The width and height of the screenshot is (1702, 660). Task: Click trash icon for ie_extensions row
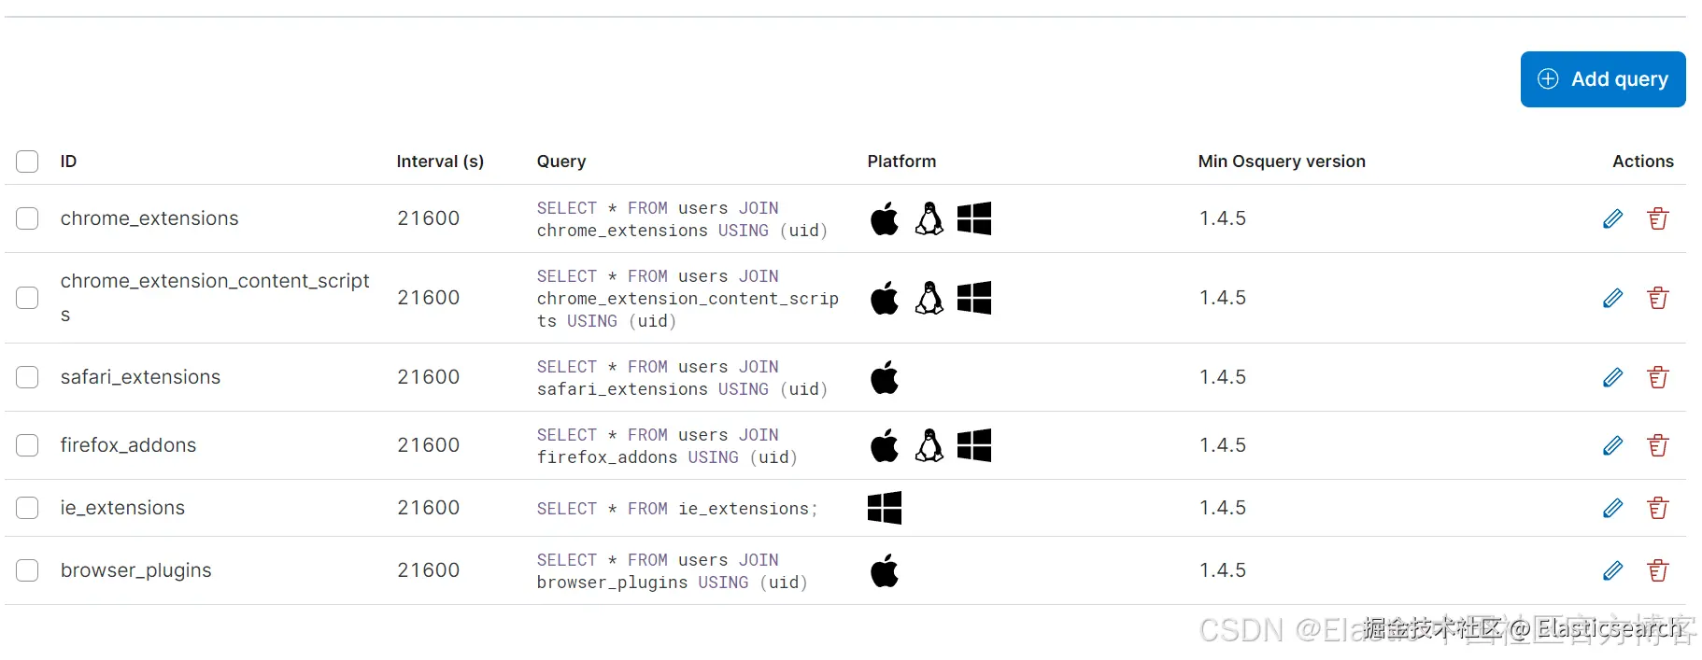tap(1657, 508)
